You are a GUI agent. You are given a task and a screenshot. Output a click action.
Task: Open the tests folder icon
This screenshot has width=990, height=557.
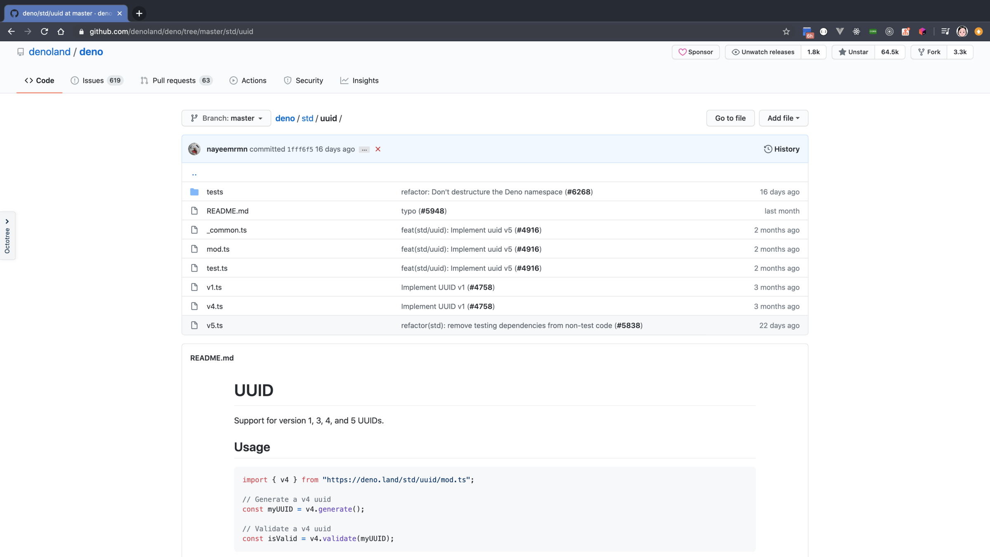pos(194,192)
